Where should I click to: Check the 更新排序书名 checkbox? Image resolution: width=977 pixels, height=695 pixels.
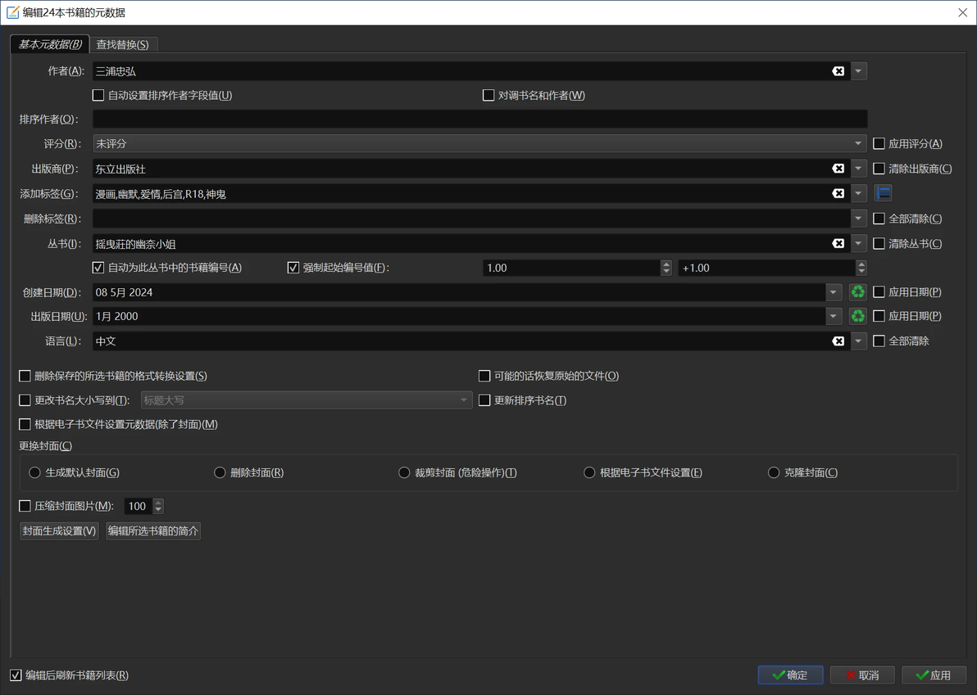point(484,400)
